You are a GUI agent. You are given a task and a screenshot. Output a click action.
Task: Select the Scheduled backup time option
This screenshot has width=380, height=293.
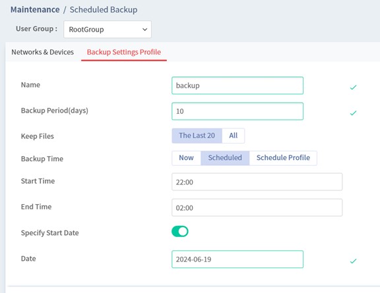pyautogui.click(x=225, y=158)
